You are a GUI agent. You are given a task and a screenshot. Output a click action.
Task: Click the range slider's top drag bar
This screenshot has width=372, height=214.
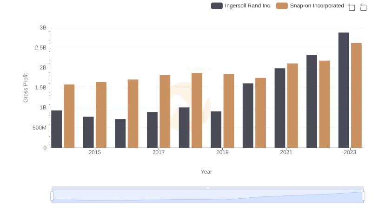(x=207, y=188)
